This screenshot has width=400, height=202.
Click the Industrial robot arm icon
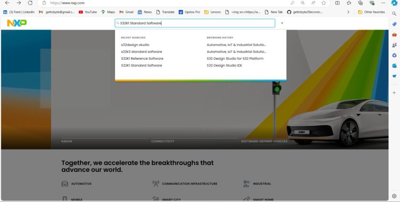[x=246, y=184]
